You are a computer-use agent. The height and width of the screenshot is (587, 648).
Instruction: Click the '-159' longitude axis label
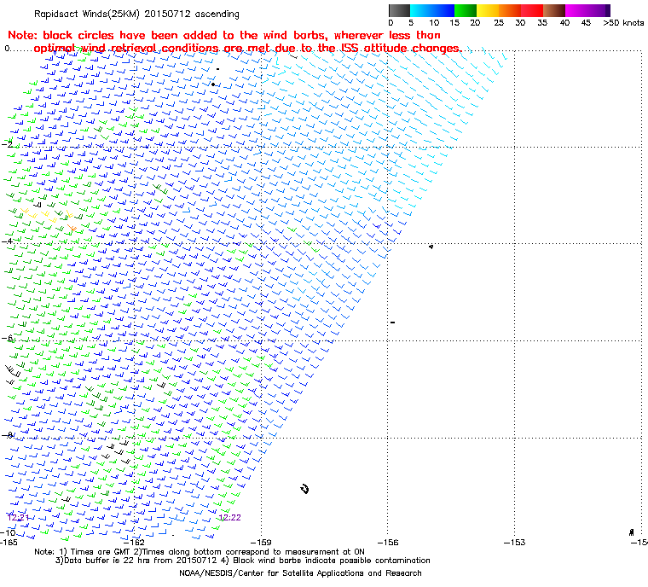[261, 543]
